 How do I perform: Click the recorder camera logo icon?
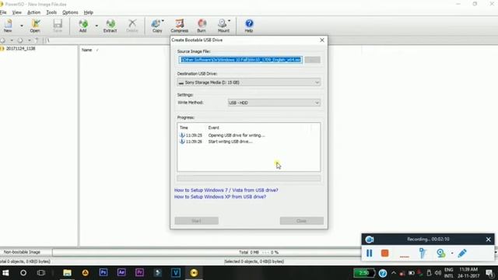(x=370, y=240)
